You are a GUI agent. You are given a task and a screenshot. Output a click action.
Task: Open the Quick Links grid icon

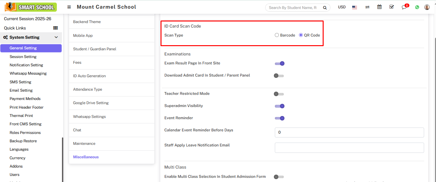click(x=55, y=28)
